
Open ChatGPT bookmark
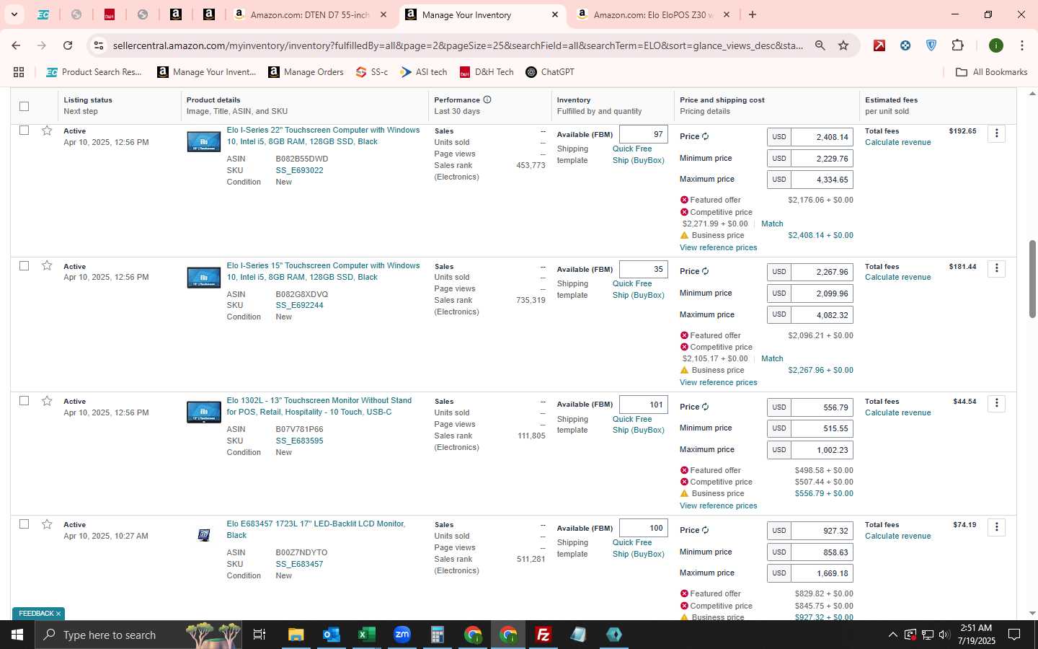point(551,72)
